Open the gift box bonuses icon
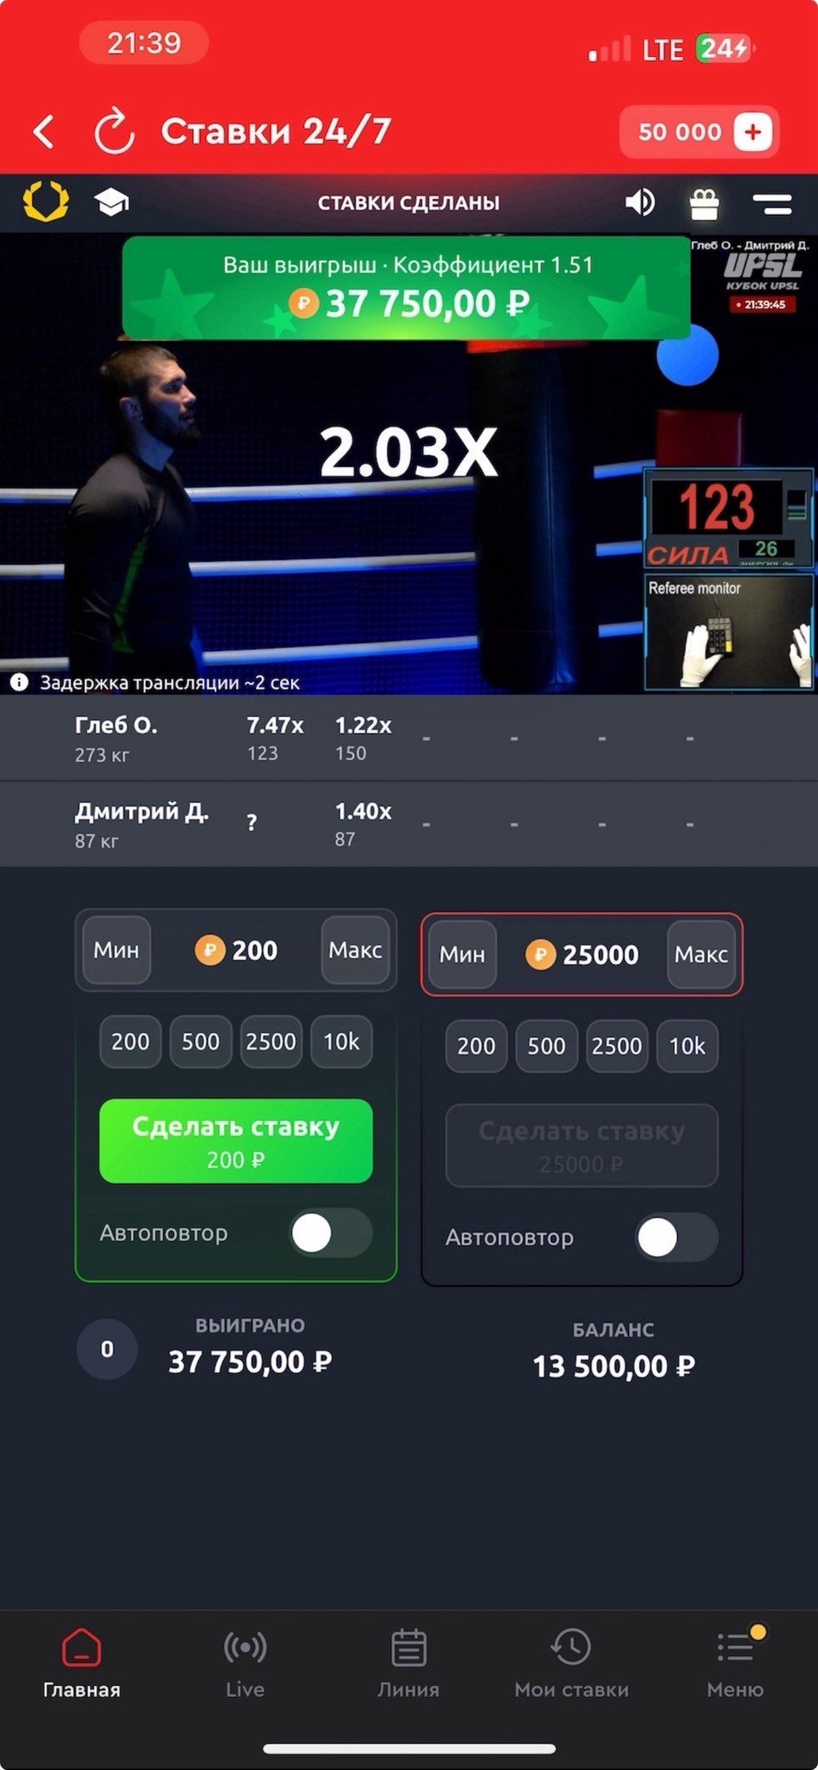The width and height of the screenshot is (818, 1770). [704, 203]
